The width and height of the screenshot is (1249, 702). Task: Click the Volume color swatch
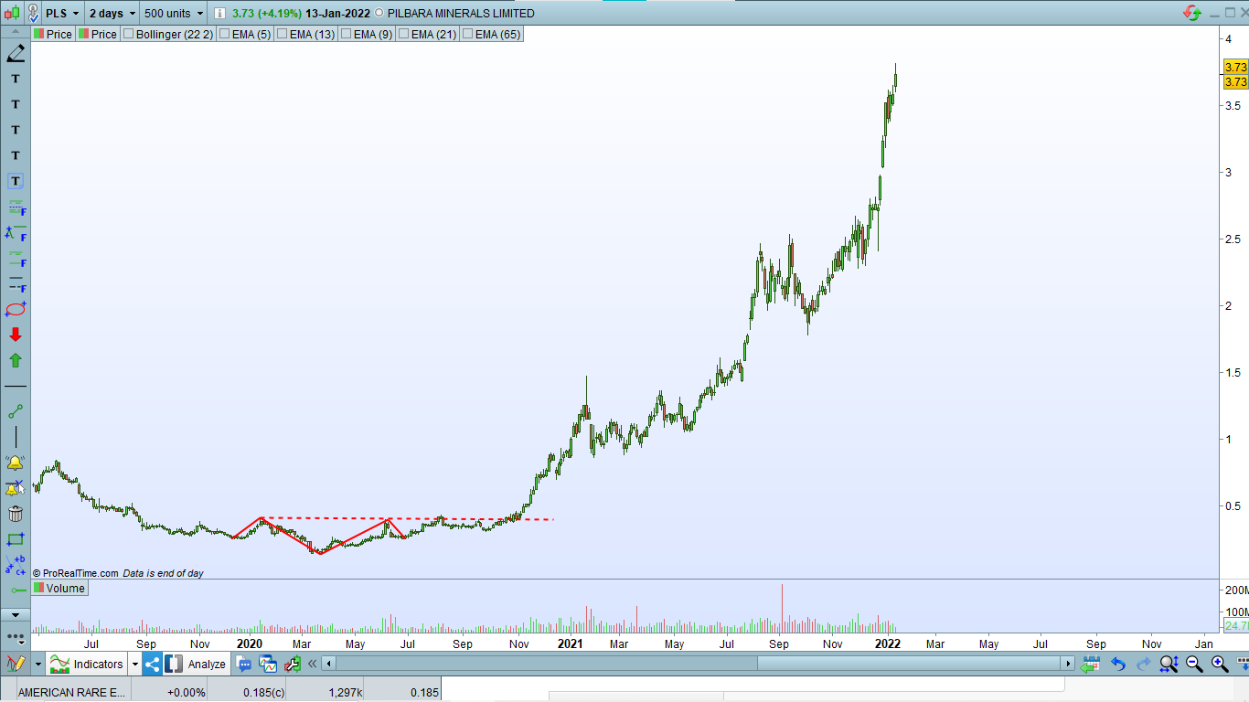click(39, 589)
